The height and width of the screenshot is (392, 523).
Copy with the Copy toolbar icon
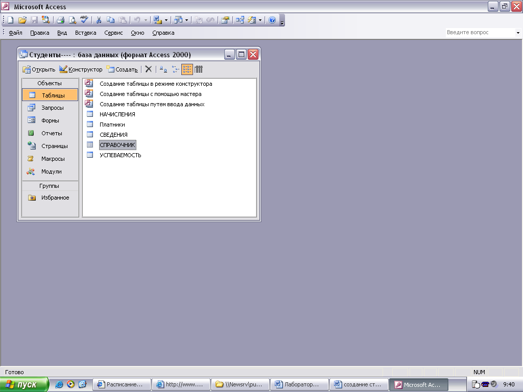pyautogui.click(x=110, y=20)
